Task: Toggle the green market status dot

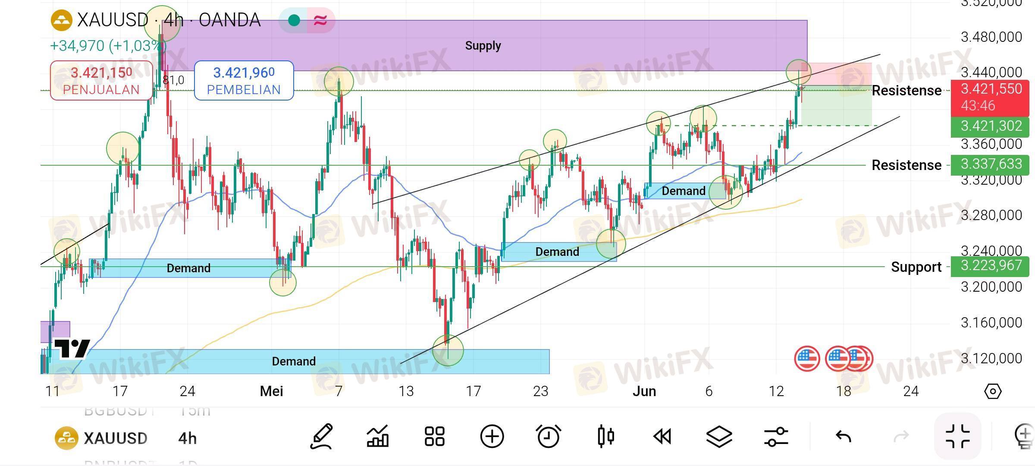Action: pos(294,20)
